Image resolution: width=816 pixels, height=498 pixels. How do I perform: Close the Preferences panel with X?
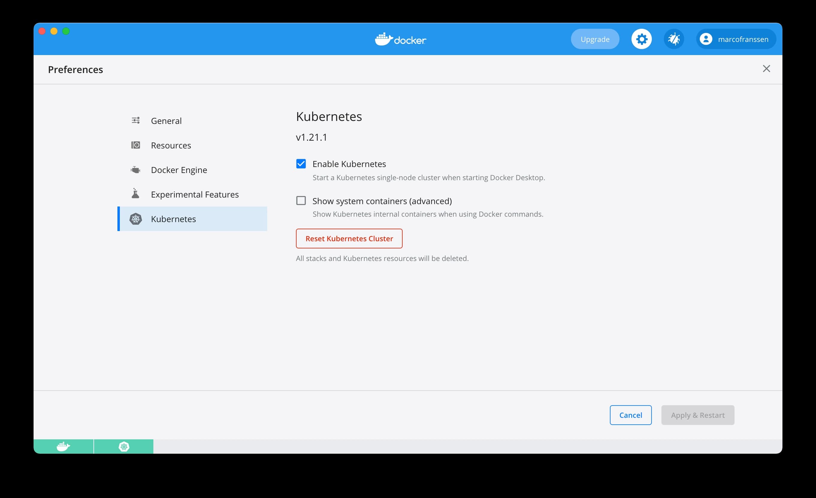(766, 69)
